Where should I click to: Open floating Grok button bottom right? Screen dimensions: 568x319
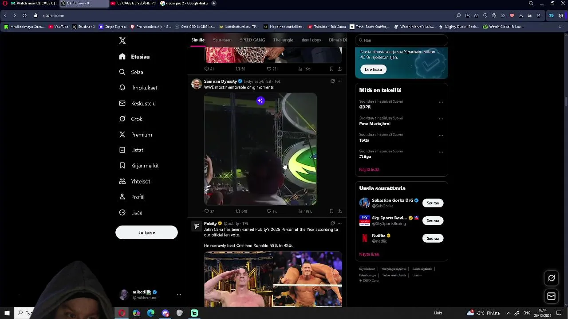552,278
